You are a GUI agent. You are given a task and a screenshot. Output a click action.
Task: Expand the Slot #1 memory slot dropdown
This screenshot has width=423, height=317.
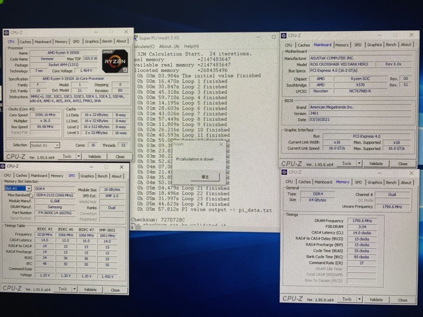coord(28,188)
